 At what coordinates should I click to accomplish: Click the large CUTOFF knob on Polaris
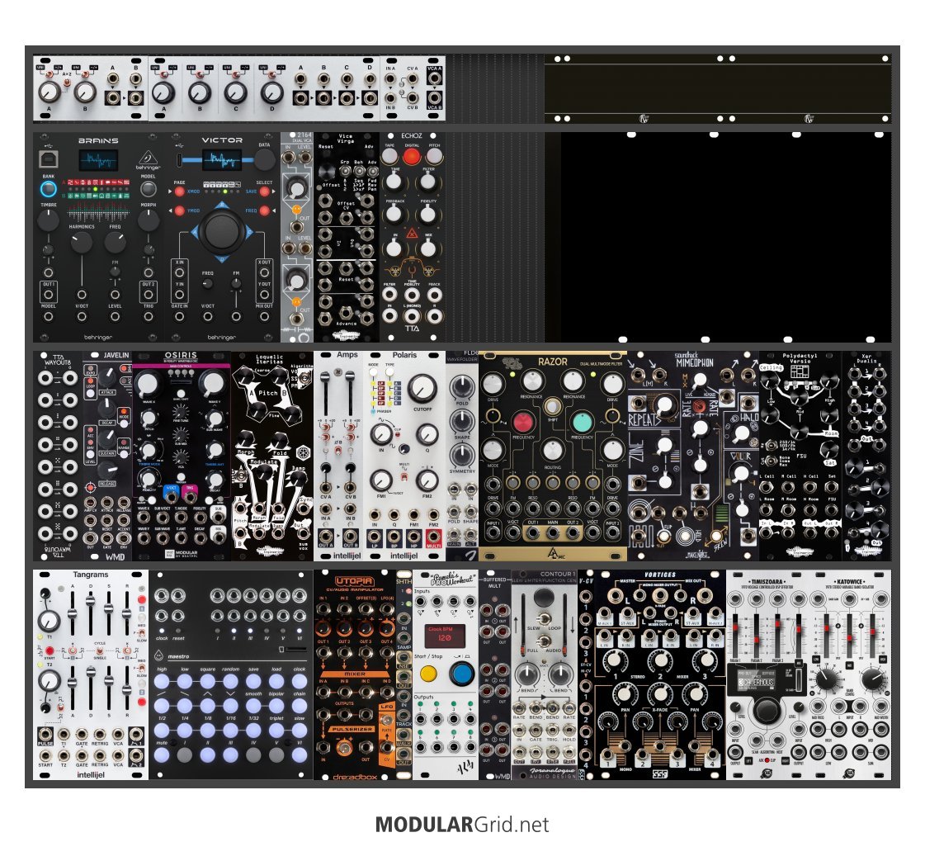pyautogui.click(x=423, y=386)
